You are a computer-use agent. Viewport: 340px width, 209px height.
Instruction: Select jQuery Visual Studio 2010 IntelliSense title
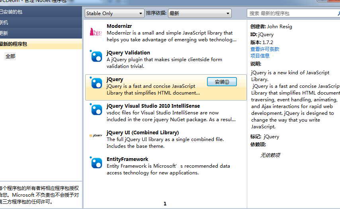point(153,106)
